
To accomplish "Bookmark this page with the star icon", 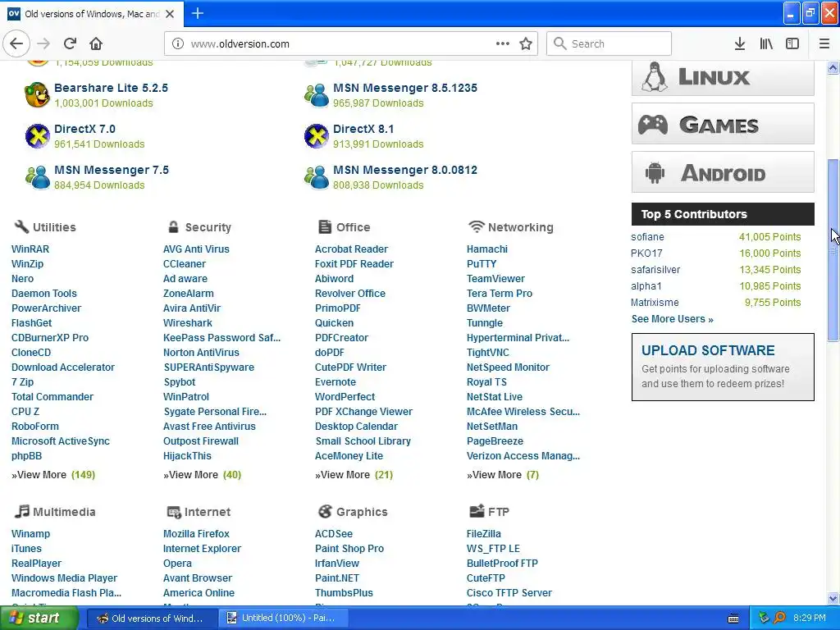I will click(526, 44).
